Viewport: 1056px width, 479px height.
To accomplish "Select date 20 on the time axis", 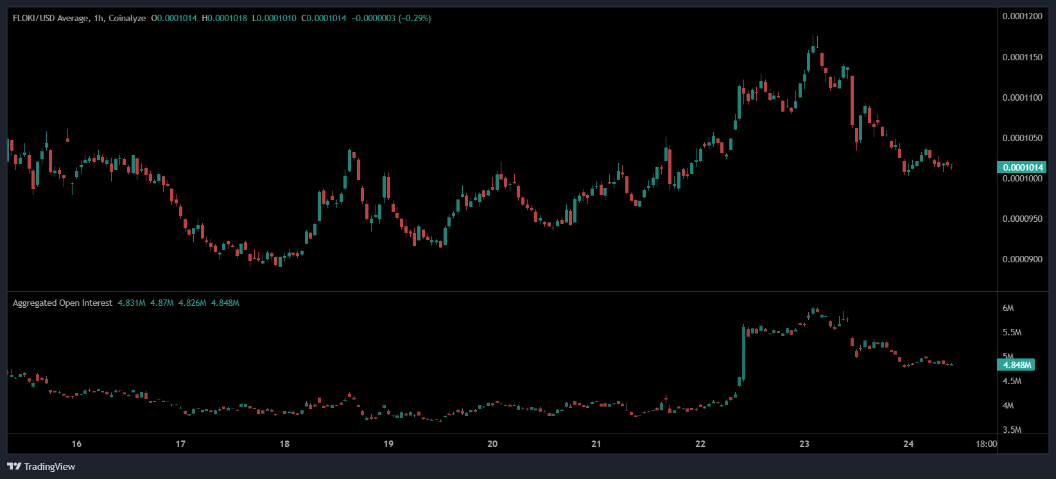I will pyautogui.click(x=492, y=444).
